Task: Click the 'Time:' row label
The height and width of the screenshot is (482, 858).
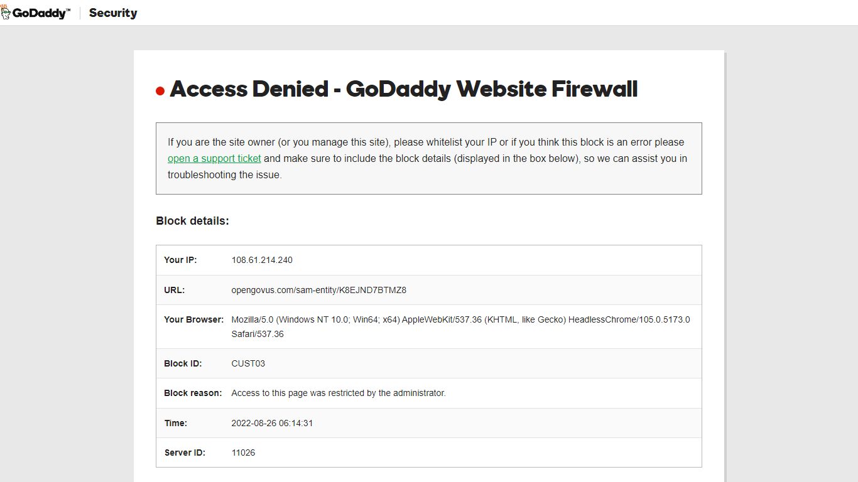Action: 176,423
